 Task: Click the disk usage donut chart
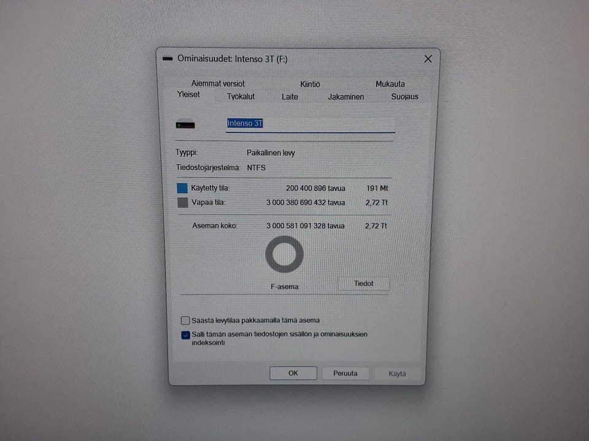coord(284,254)
